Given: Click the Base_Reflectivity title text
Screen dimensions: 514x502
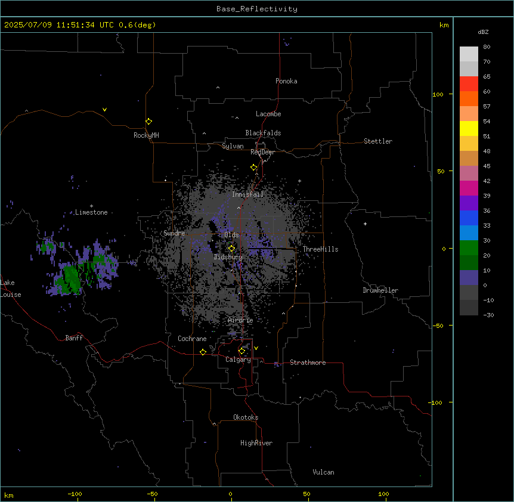Looking at the screenshot, I should [257, 9].
